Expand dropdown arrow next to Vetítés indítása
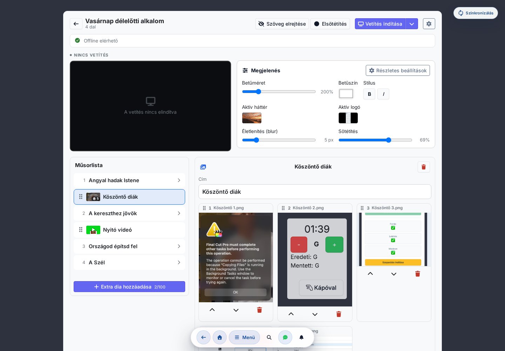 (412, 24)
